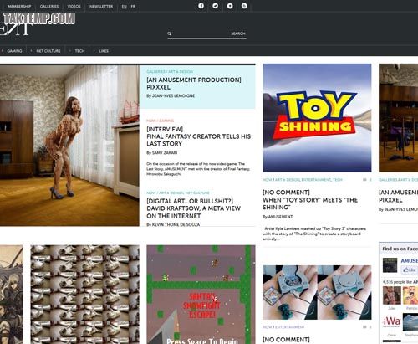The width and height of the screenshot is (418, 344).
Task: Open Santa's Snowfight Escape game thumbnail
Action: (x=201, y=295)
